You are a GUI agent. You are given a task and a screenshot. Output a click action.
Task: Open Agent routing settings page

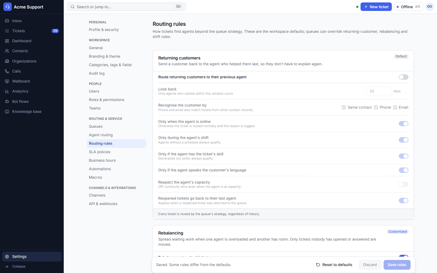[x=117, y=135]
